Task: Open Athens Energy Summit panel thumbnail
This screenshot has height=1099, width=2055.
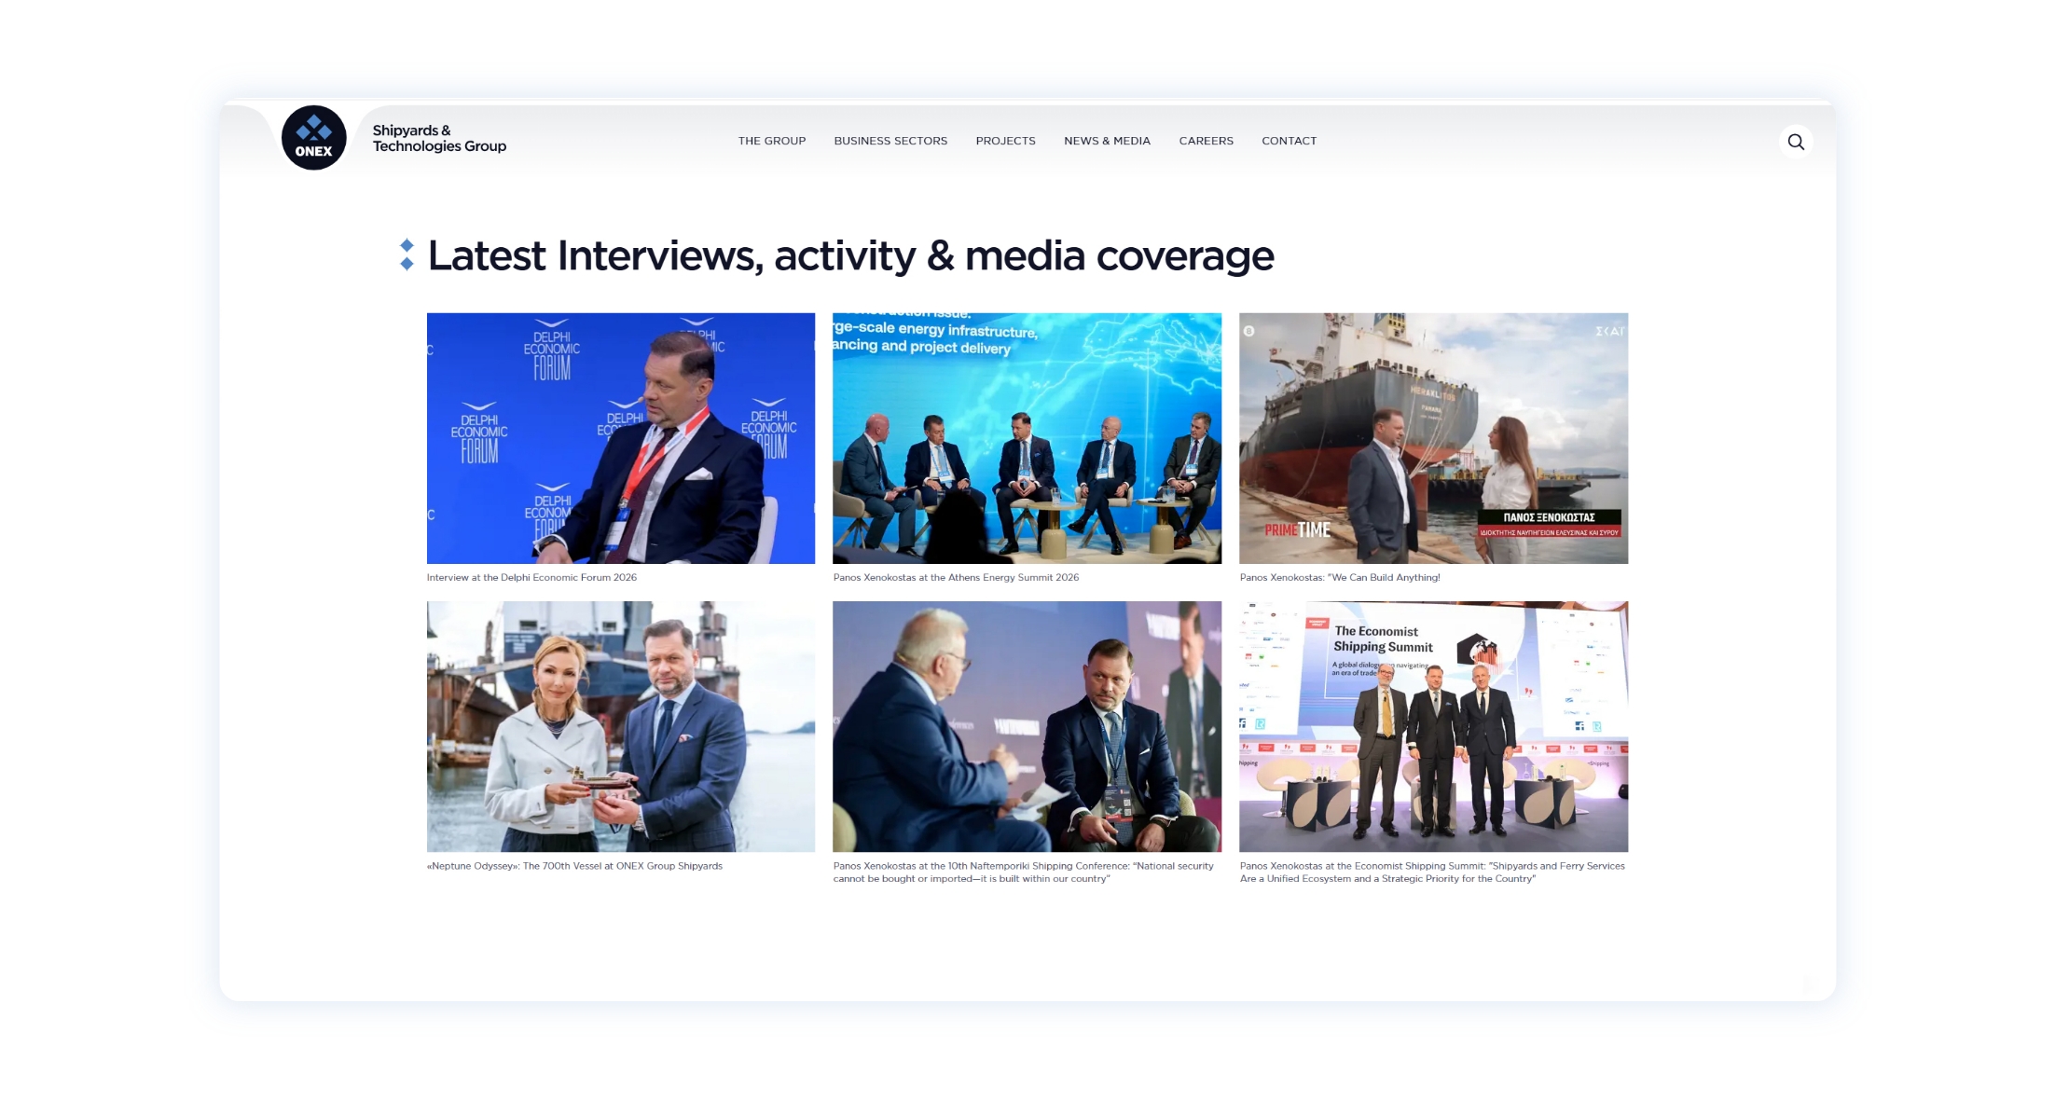Action: (1027, 438)
